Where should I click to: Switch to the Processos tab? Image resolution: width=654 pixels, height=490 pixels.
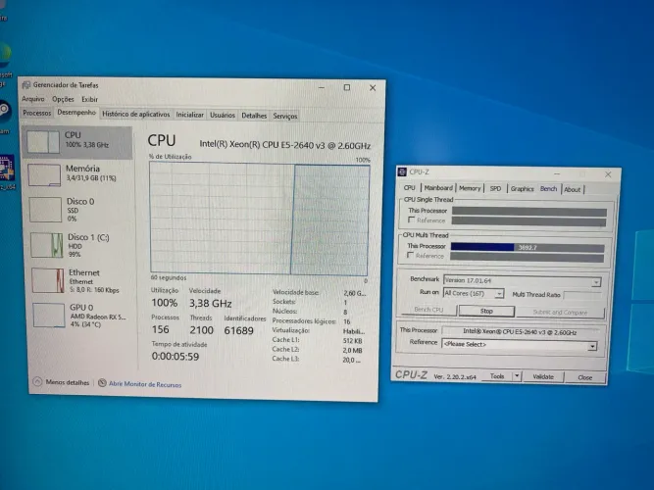36,113
